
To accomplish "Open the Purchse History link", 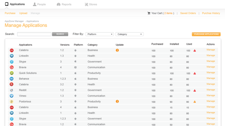I will point(211,13).
